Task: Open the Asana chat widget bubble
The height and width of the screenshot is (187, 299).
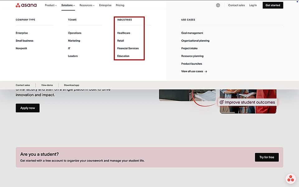Action: tap(290, 179)
